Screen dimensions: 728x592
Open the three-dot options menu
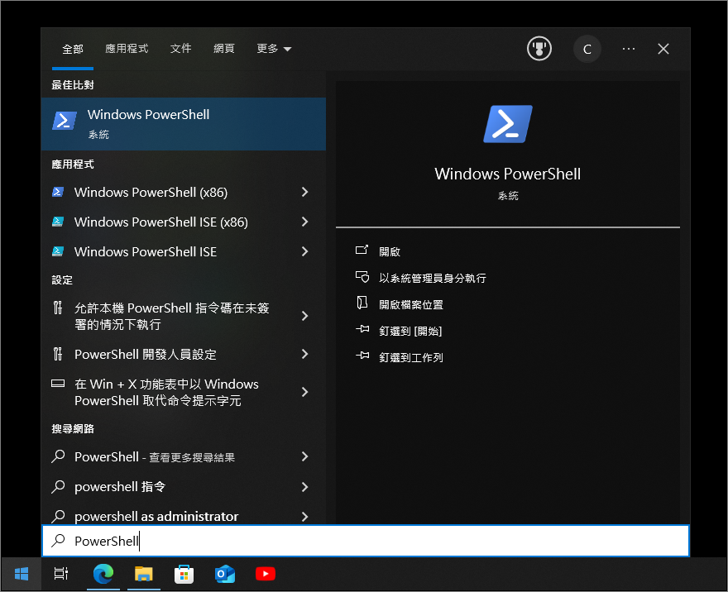tap(629, 49)
